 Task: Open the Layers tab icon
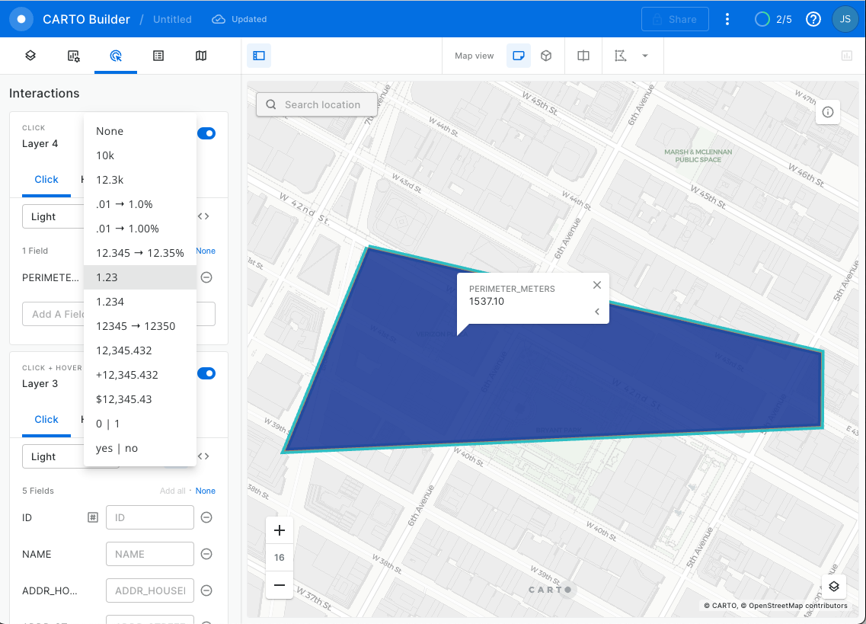coord(30,56)
